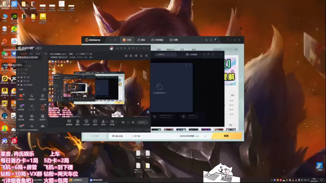
Task: Click the streamer avatar in streaming app title bar
Action: point(111,48)
